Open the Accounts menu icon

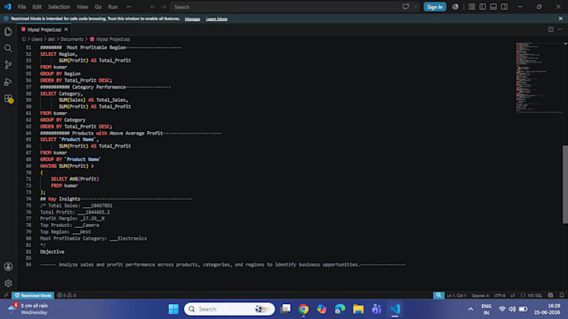click(x=8, y=267)
